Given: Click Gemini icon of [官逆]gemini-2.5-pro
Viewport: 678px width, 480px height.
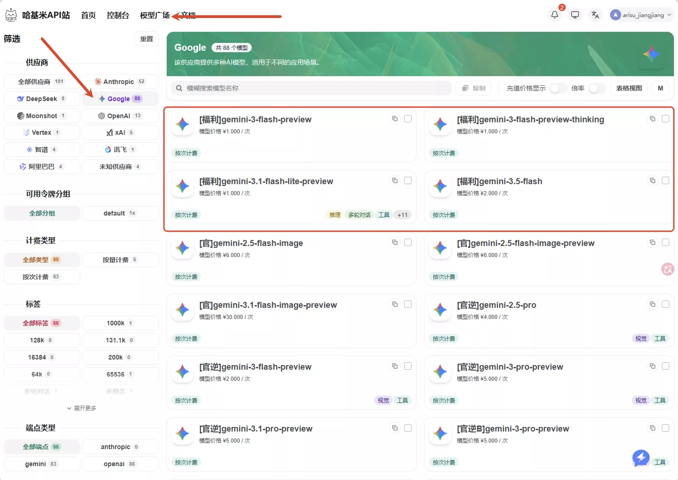Looking at the screenshot, I should 440,310.
